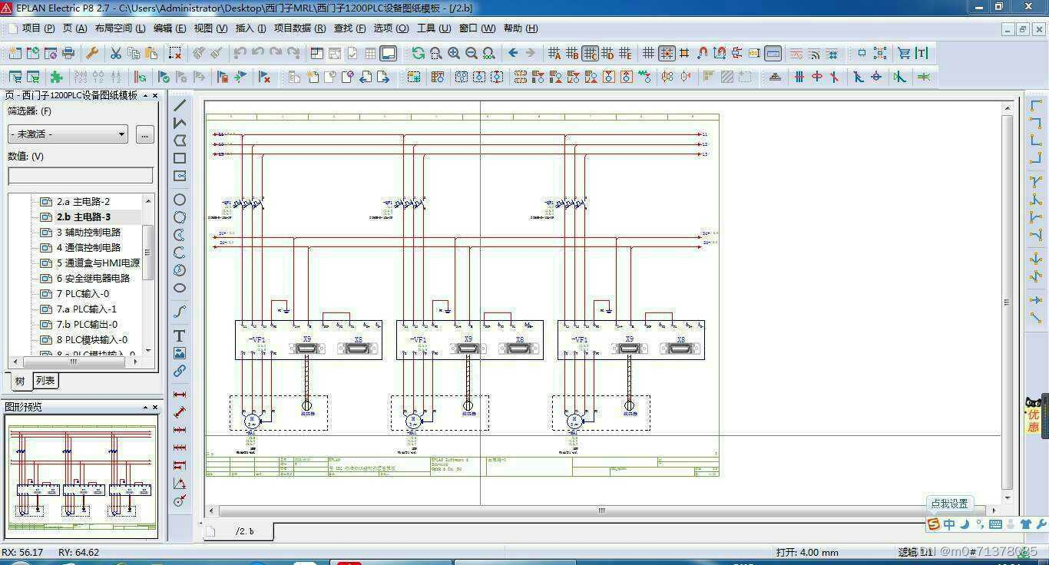Select the Line drawing tool

180,105
